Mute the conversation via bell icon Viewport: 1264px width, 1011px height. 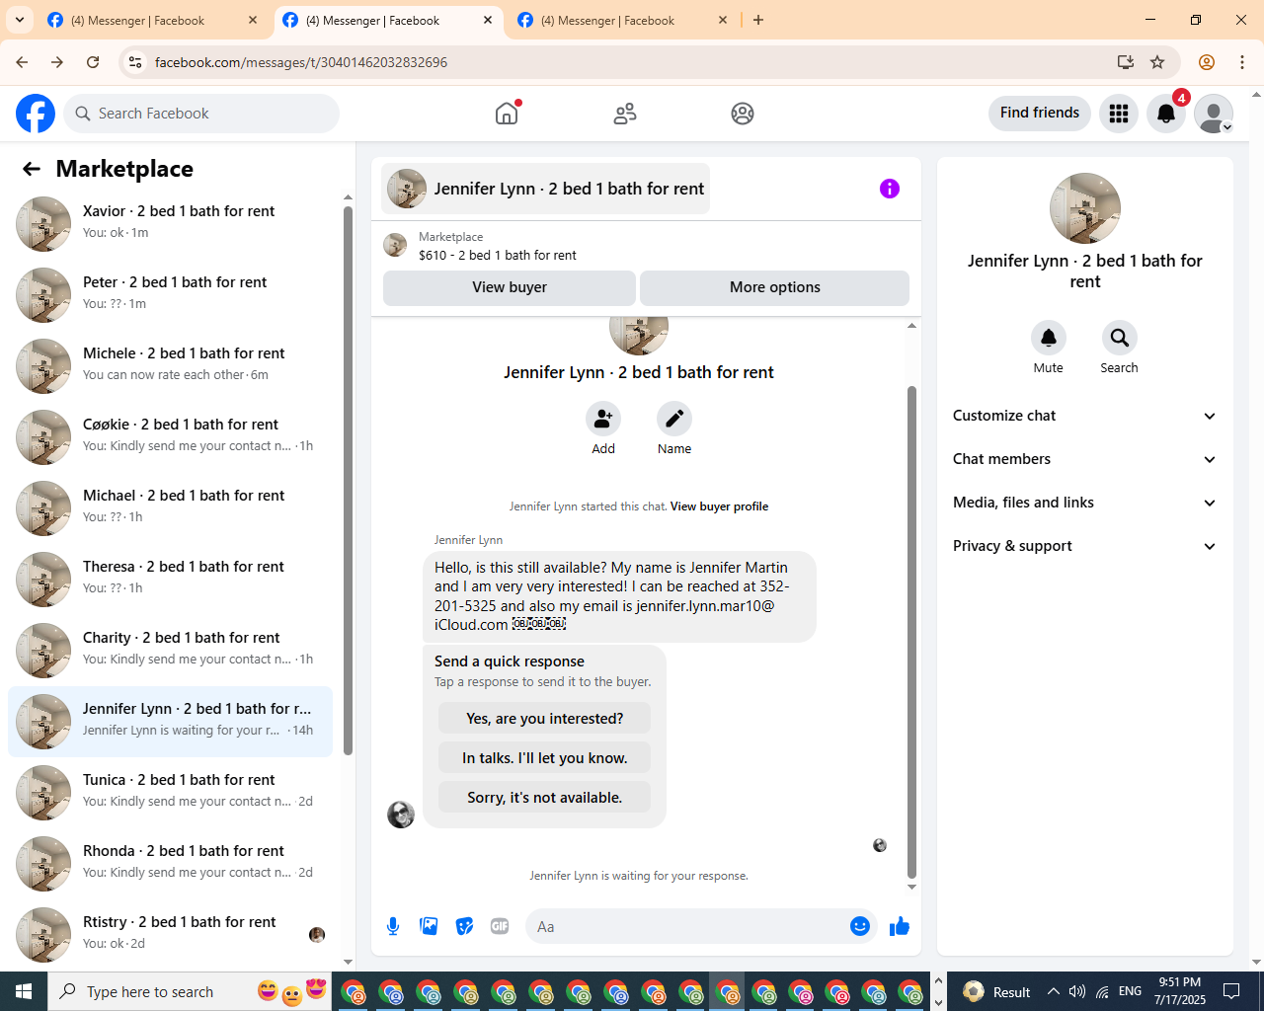(x=1049, y=338)
